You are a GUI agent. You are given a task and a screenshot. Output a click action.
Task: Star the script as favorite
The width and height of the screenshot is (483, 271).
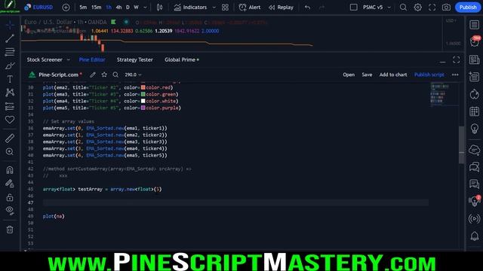[x=104, y=75]
